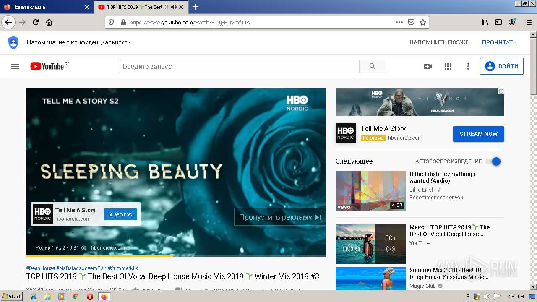Screen dimensions: 537x302
Task: Click the ВОЙТИ sign-in button
Action: tap(501, 66)
